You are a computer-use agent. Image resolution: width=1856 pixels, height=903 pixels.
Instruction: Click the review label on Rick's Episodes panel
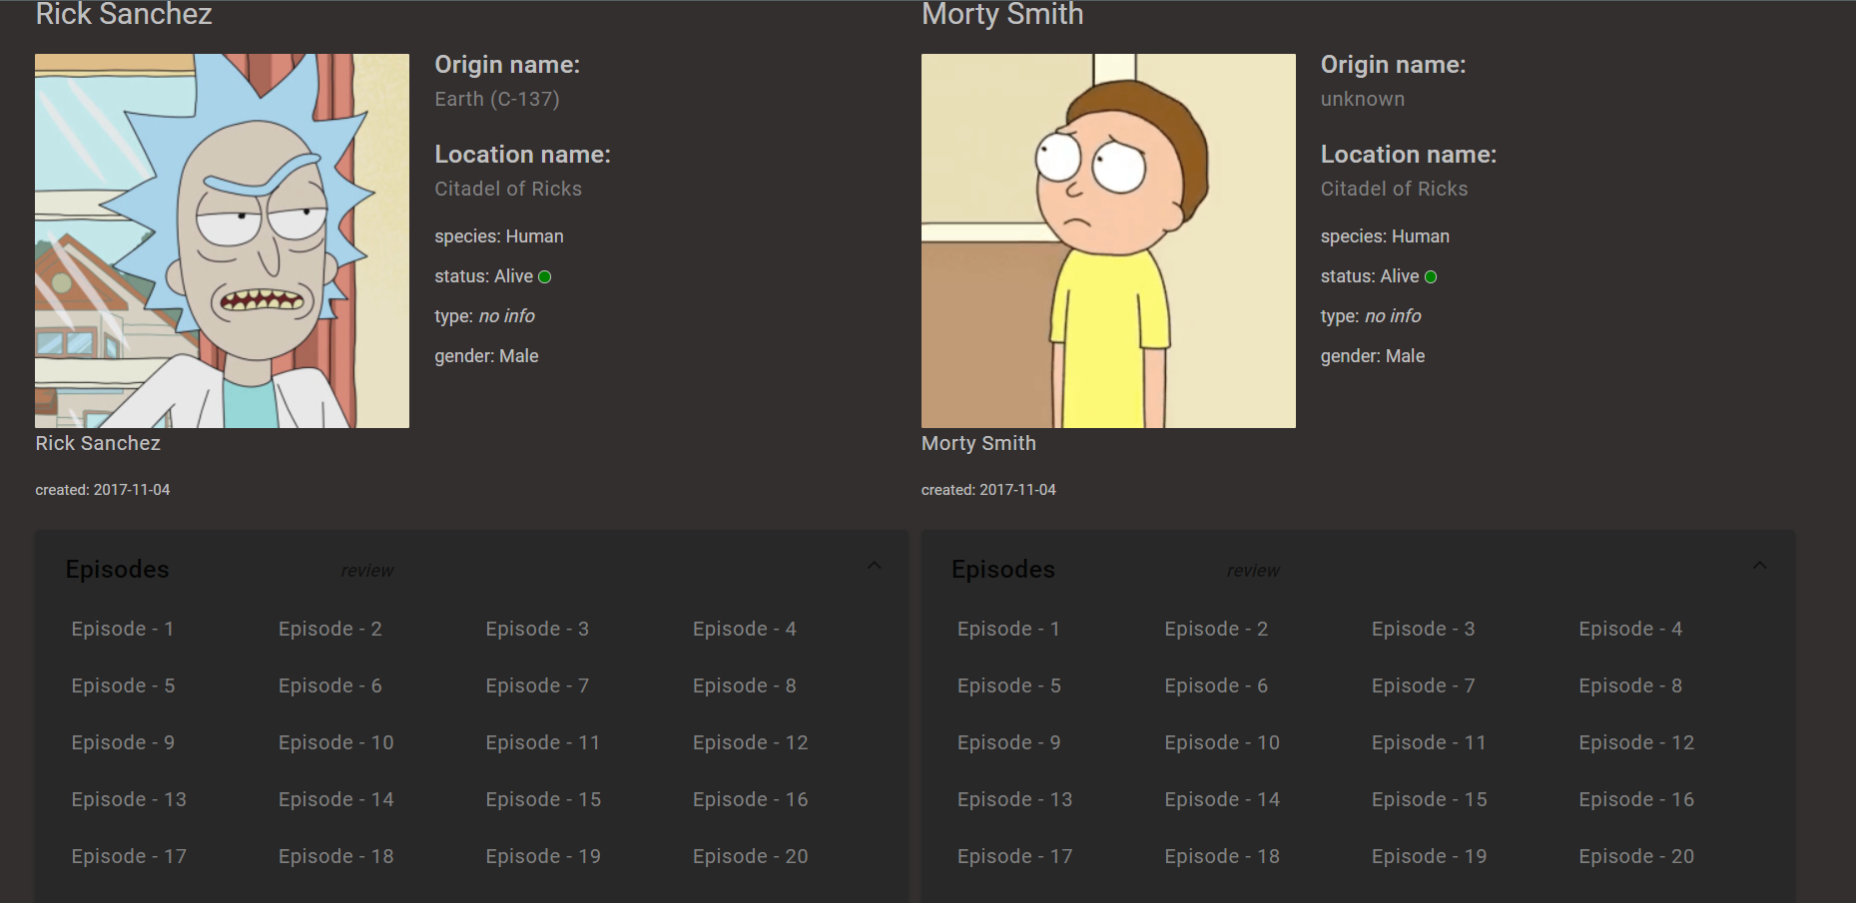pyautogui.click(x=367, y=570)
